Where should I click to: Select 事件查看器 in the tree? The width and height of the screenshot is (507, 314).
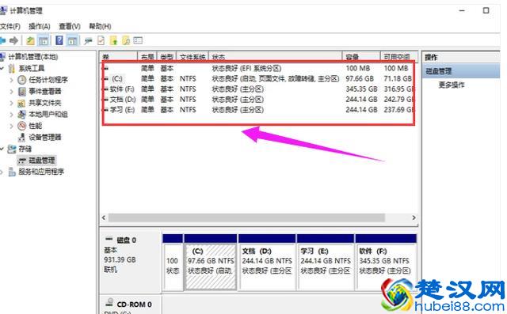(45, 91)
